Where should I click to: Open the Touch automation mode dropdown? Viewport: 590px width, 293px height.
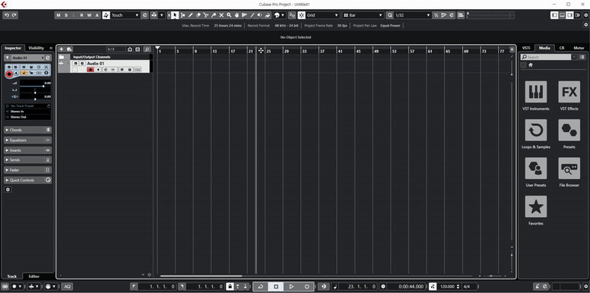(x=125, y=15)
